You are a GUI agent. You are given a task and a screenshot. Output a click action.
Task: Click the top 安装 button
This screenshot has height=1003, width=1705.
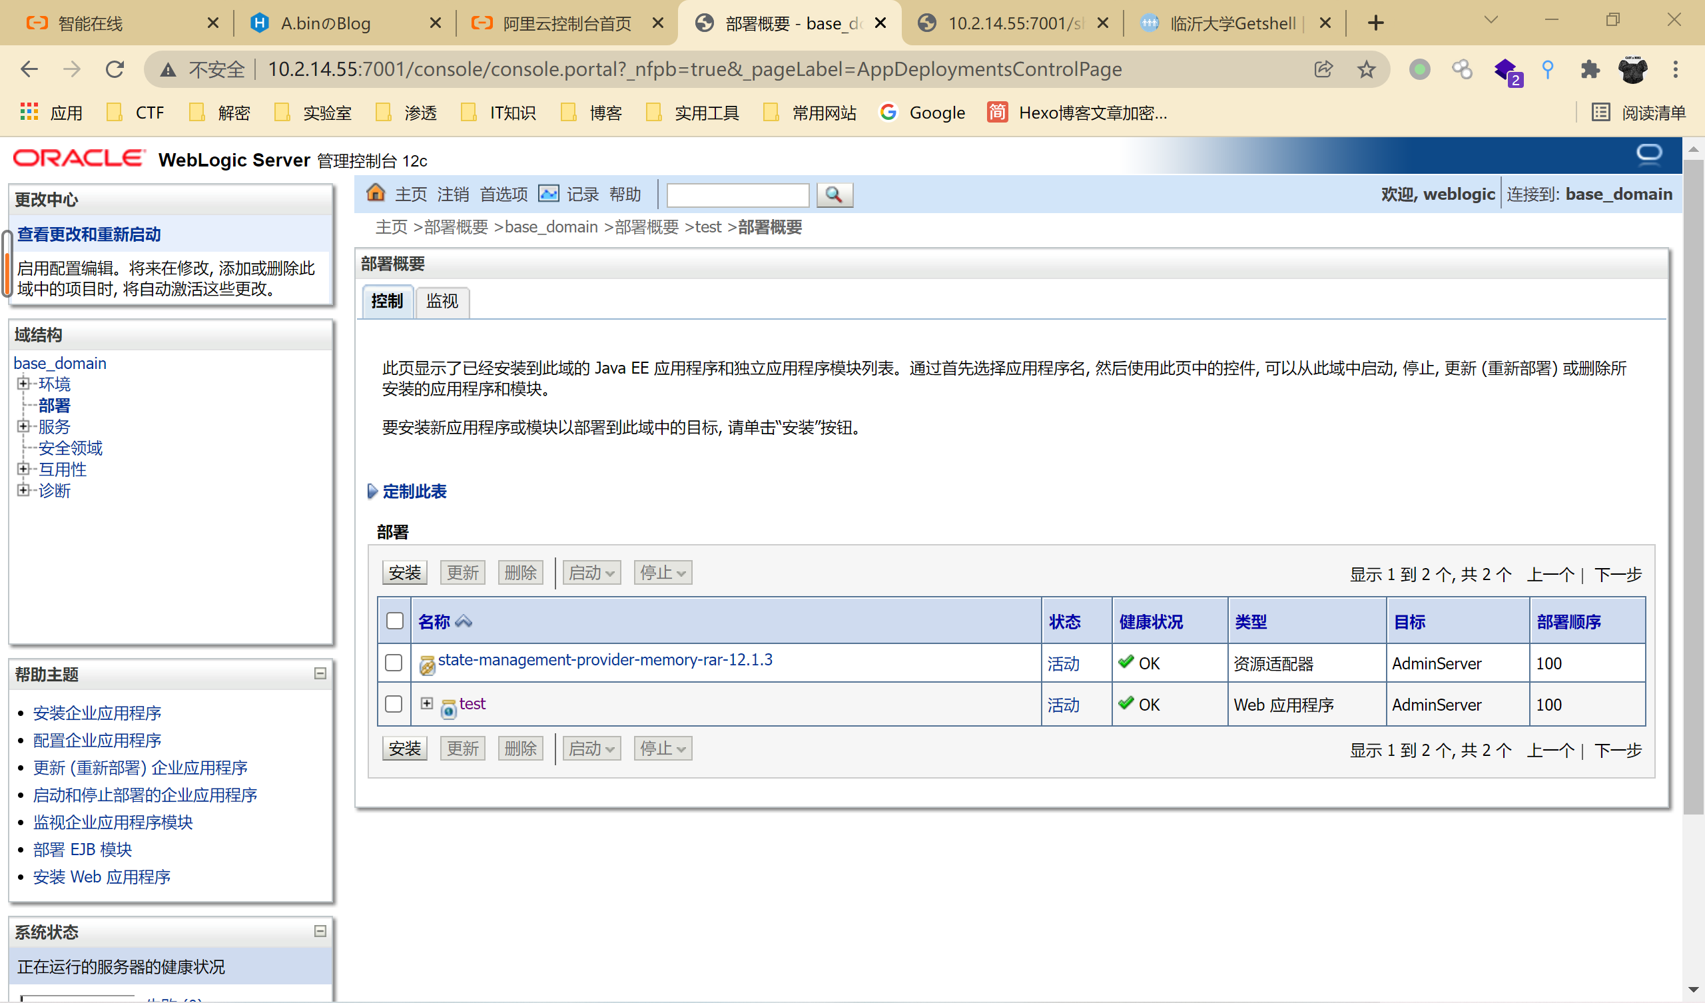point(404,573)
